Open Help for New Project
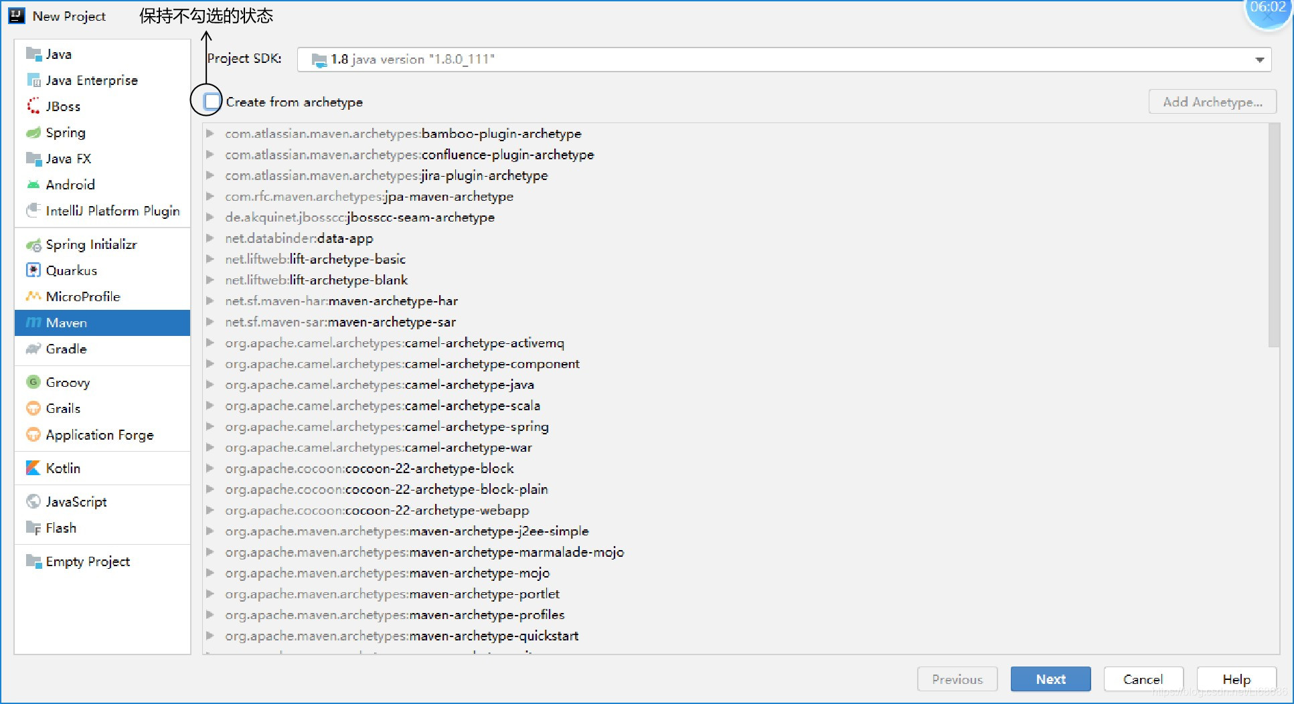The width and height of the screenshot is (1294, 704). [x=1236, y=679]
